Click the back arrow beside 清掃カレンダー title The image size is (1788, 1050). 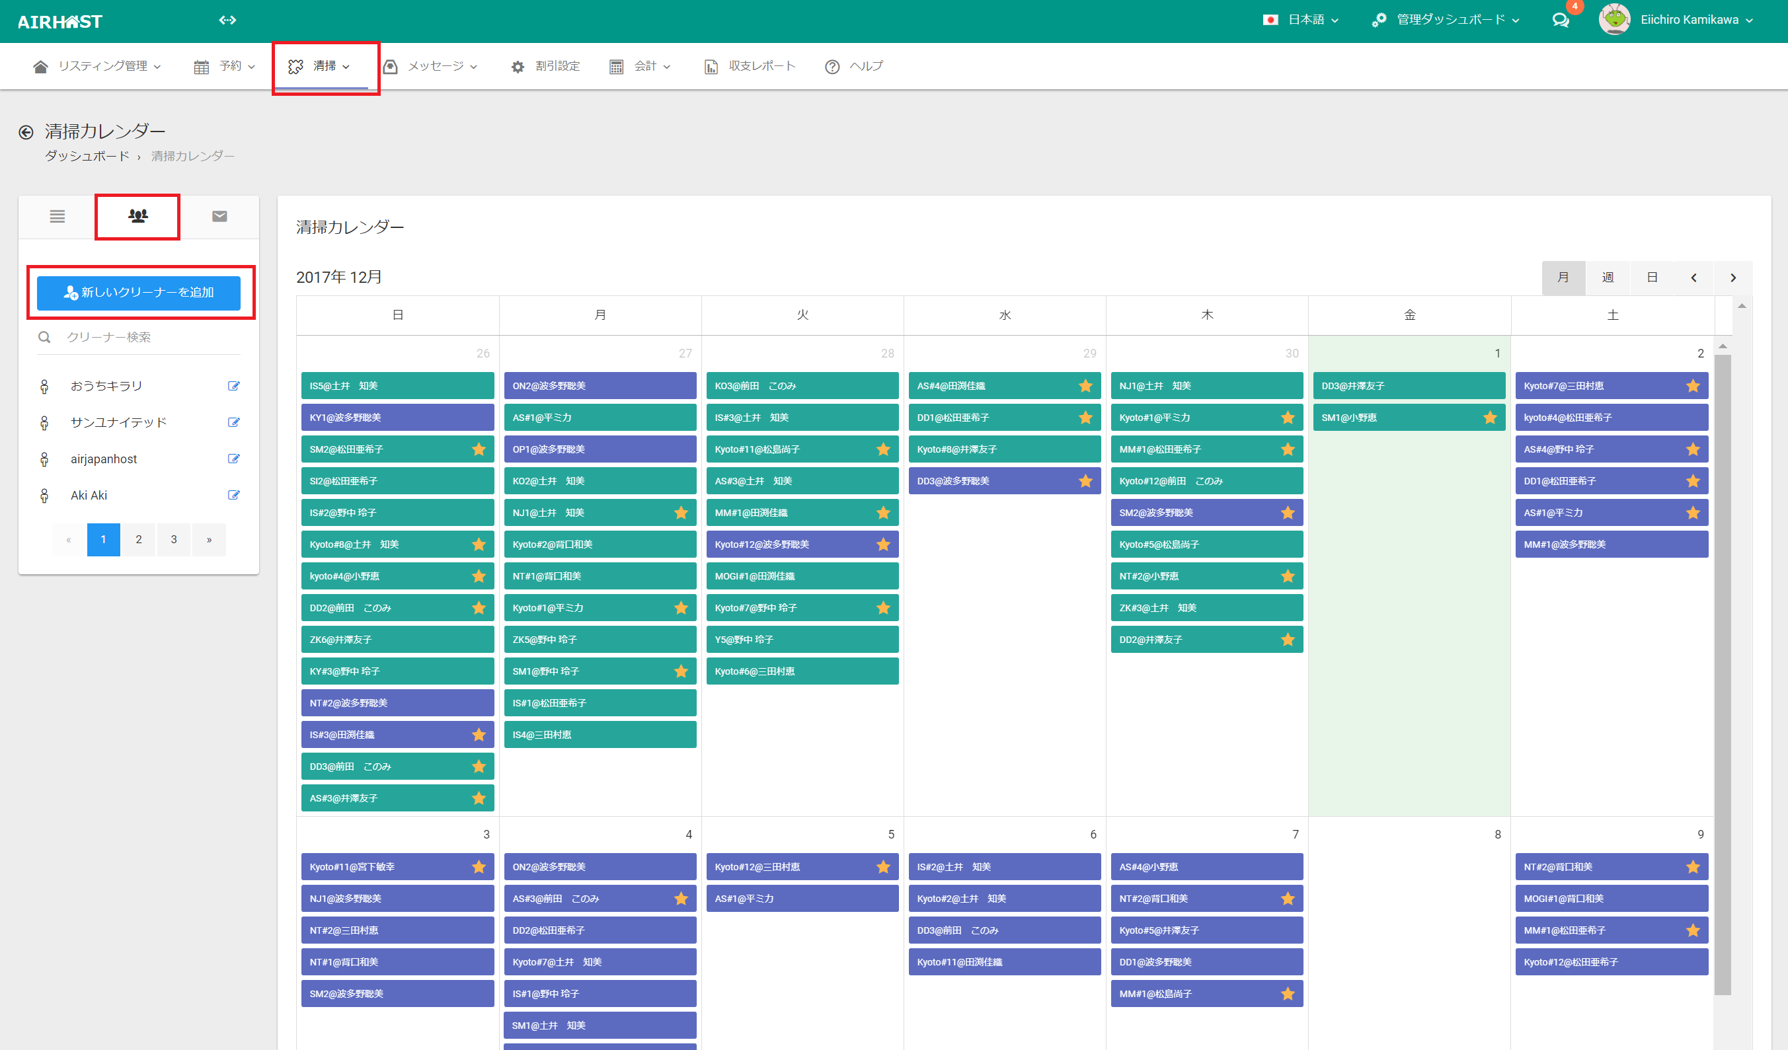26,132
